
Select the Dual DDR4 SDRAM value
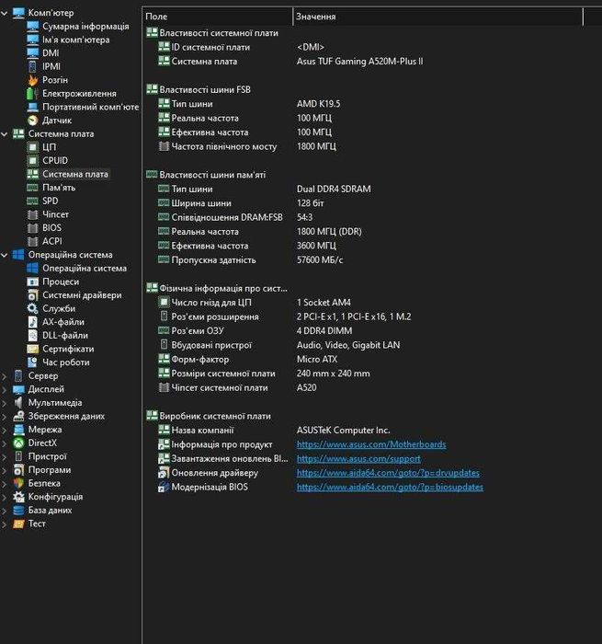334,189
